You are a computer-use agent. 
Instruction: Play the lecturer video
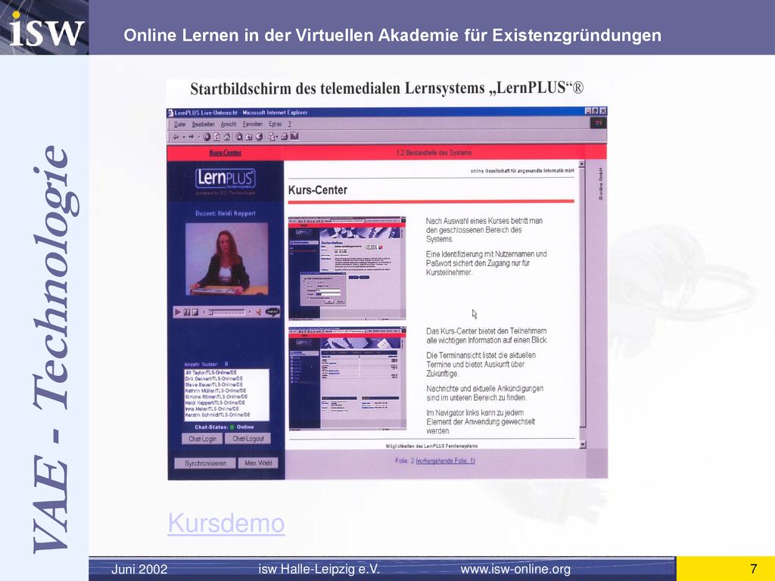pos(178,312)
